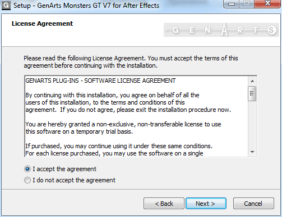The image size is (282, 217).
Task: Click the license text scrollbar thumb
Action: (252, 93)
